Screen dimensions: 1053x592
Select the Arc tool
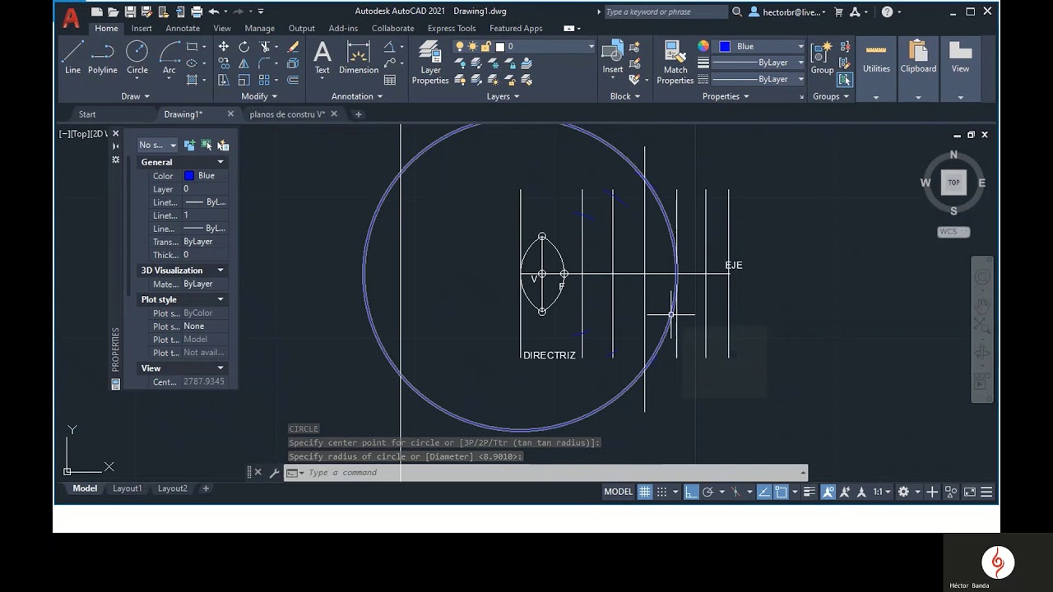[x=169, y=58]
